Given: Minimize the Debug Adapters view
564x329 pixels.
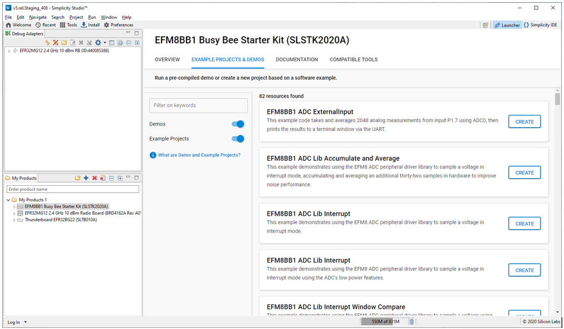Looking at the screenshot, I should pyautogui.click(x=128, y=33).
